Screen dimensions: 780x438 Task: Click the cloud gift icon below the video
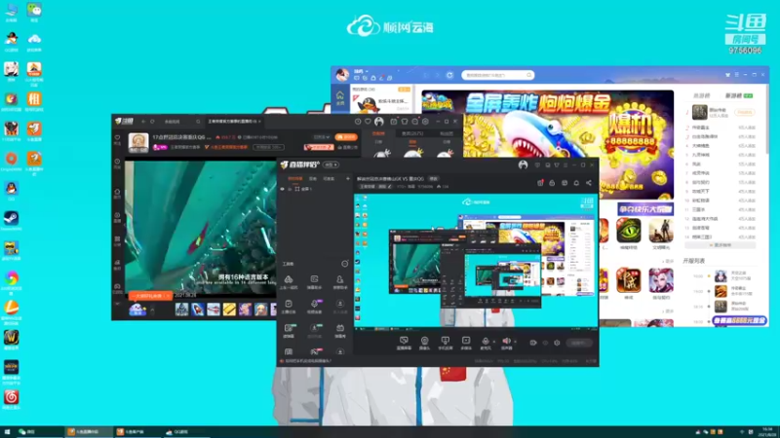pyautogui.click(x=137, y=310)
